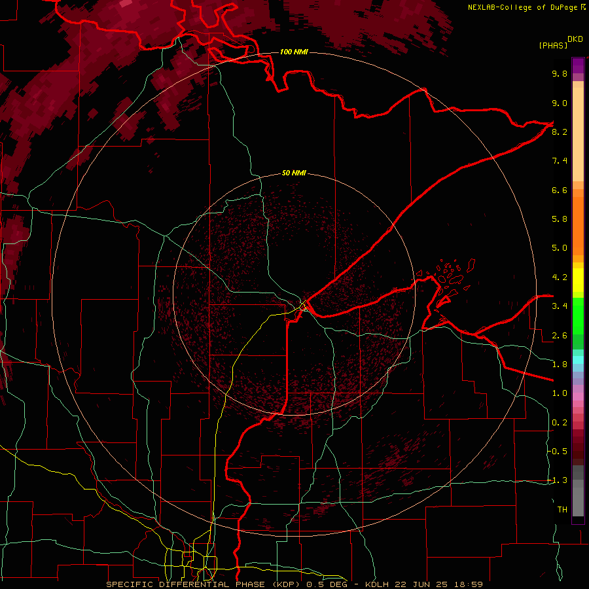
Task: Click the -1.3 scale value
Action: pos(558,480)
